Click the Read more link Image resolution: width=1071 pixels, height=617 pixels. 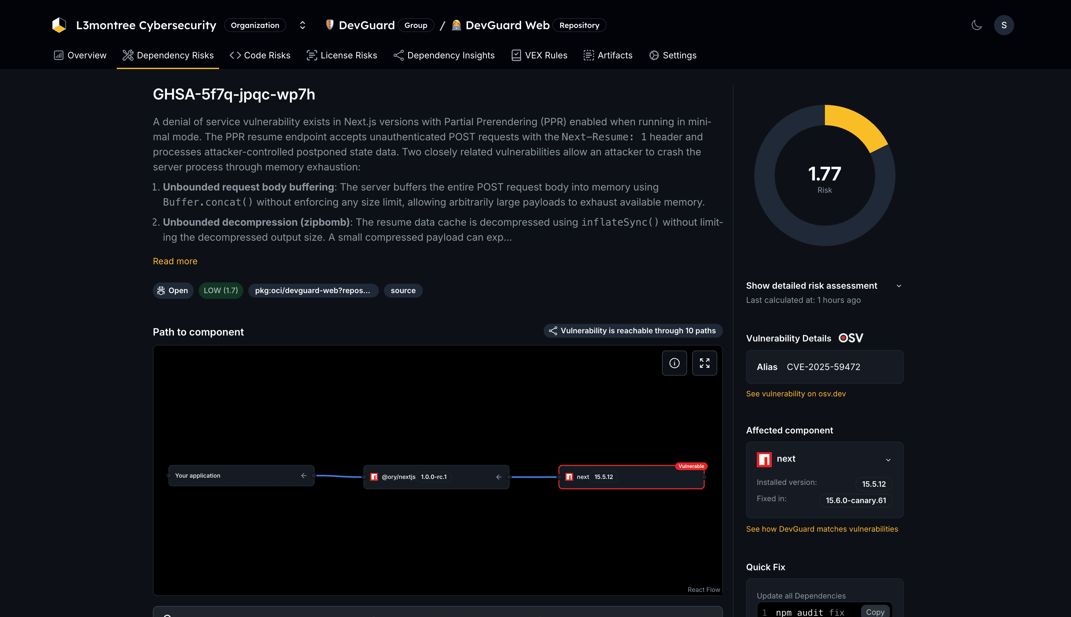[175, 261]
